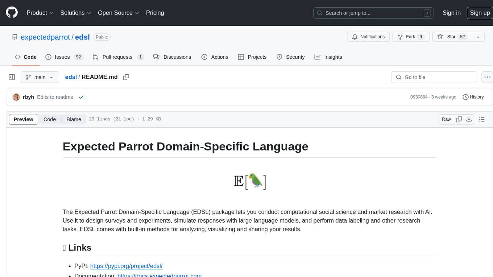Click the Sign in link
The width and height of the screenshot is (493, 277).
tap(452, 13)
